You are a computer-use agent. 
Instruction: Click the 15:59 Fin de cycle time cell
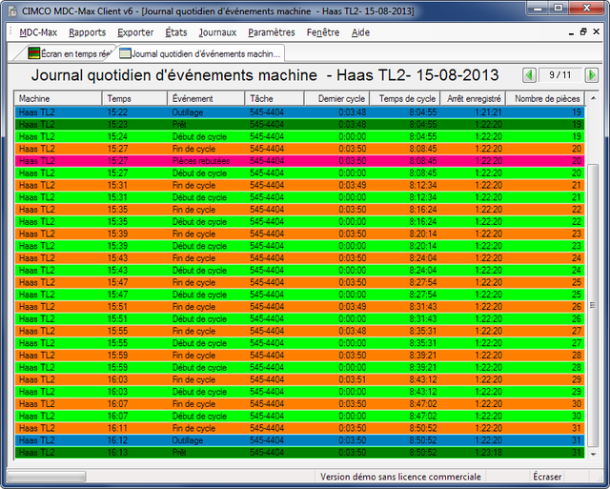pos(117,356)
